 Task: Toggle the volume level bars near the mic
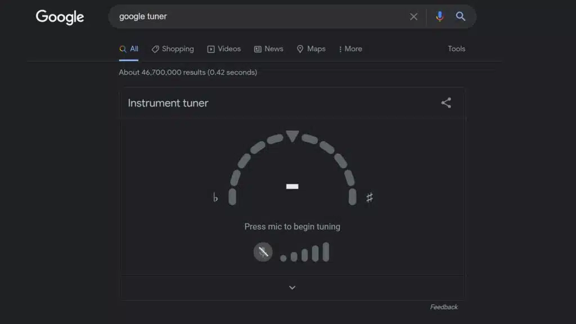tap(304, 251)
